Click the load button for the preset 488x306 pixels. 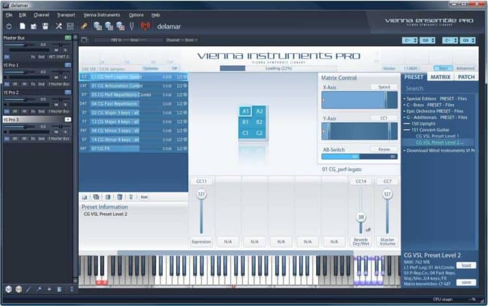coord(465,266)
